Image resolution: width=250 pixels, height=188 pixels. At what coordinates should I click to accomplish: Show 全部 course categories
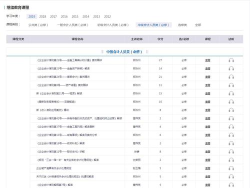198,25
